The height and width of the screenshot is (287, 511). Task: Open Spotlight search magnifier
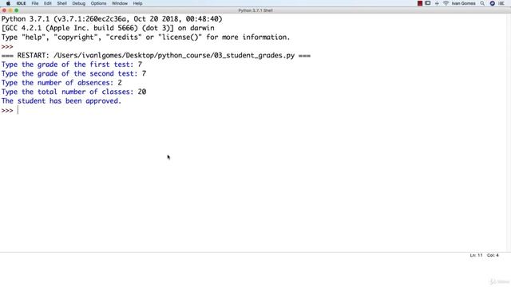click(x=482, y=3)
